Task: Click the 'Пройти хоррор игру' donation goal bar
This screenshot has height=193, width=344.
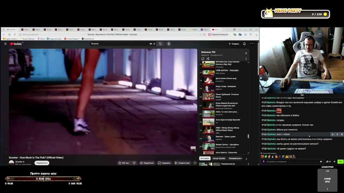Action: tap(43, 179)
